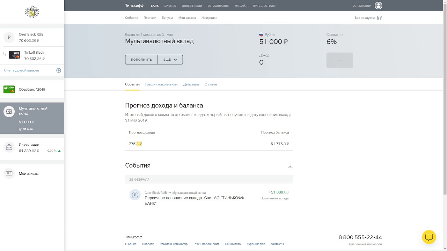Click the Investments briefcase icon
447x251 pixels.
(9, 147)
